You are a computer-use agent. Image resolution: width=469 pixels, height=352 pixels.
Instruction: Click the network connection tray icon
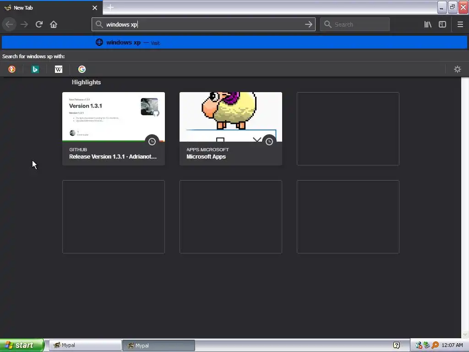click(x=427, y=346)
